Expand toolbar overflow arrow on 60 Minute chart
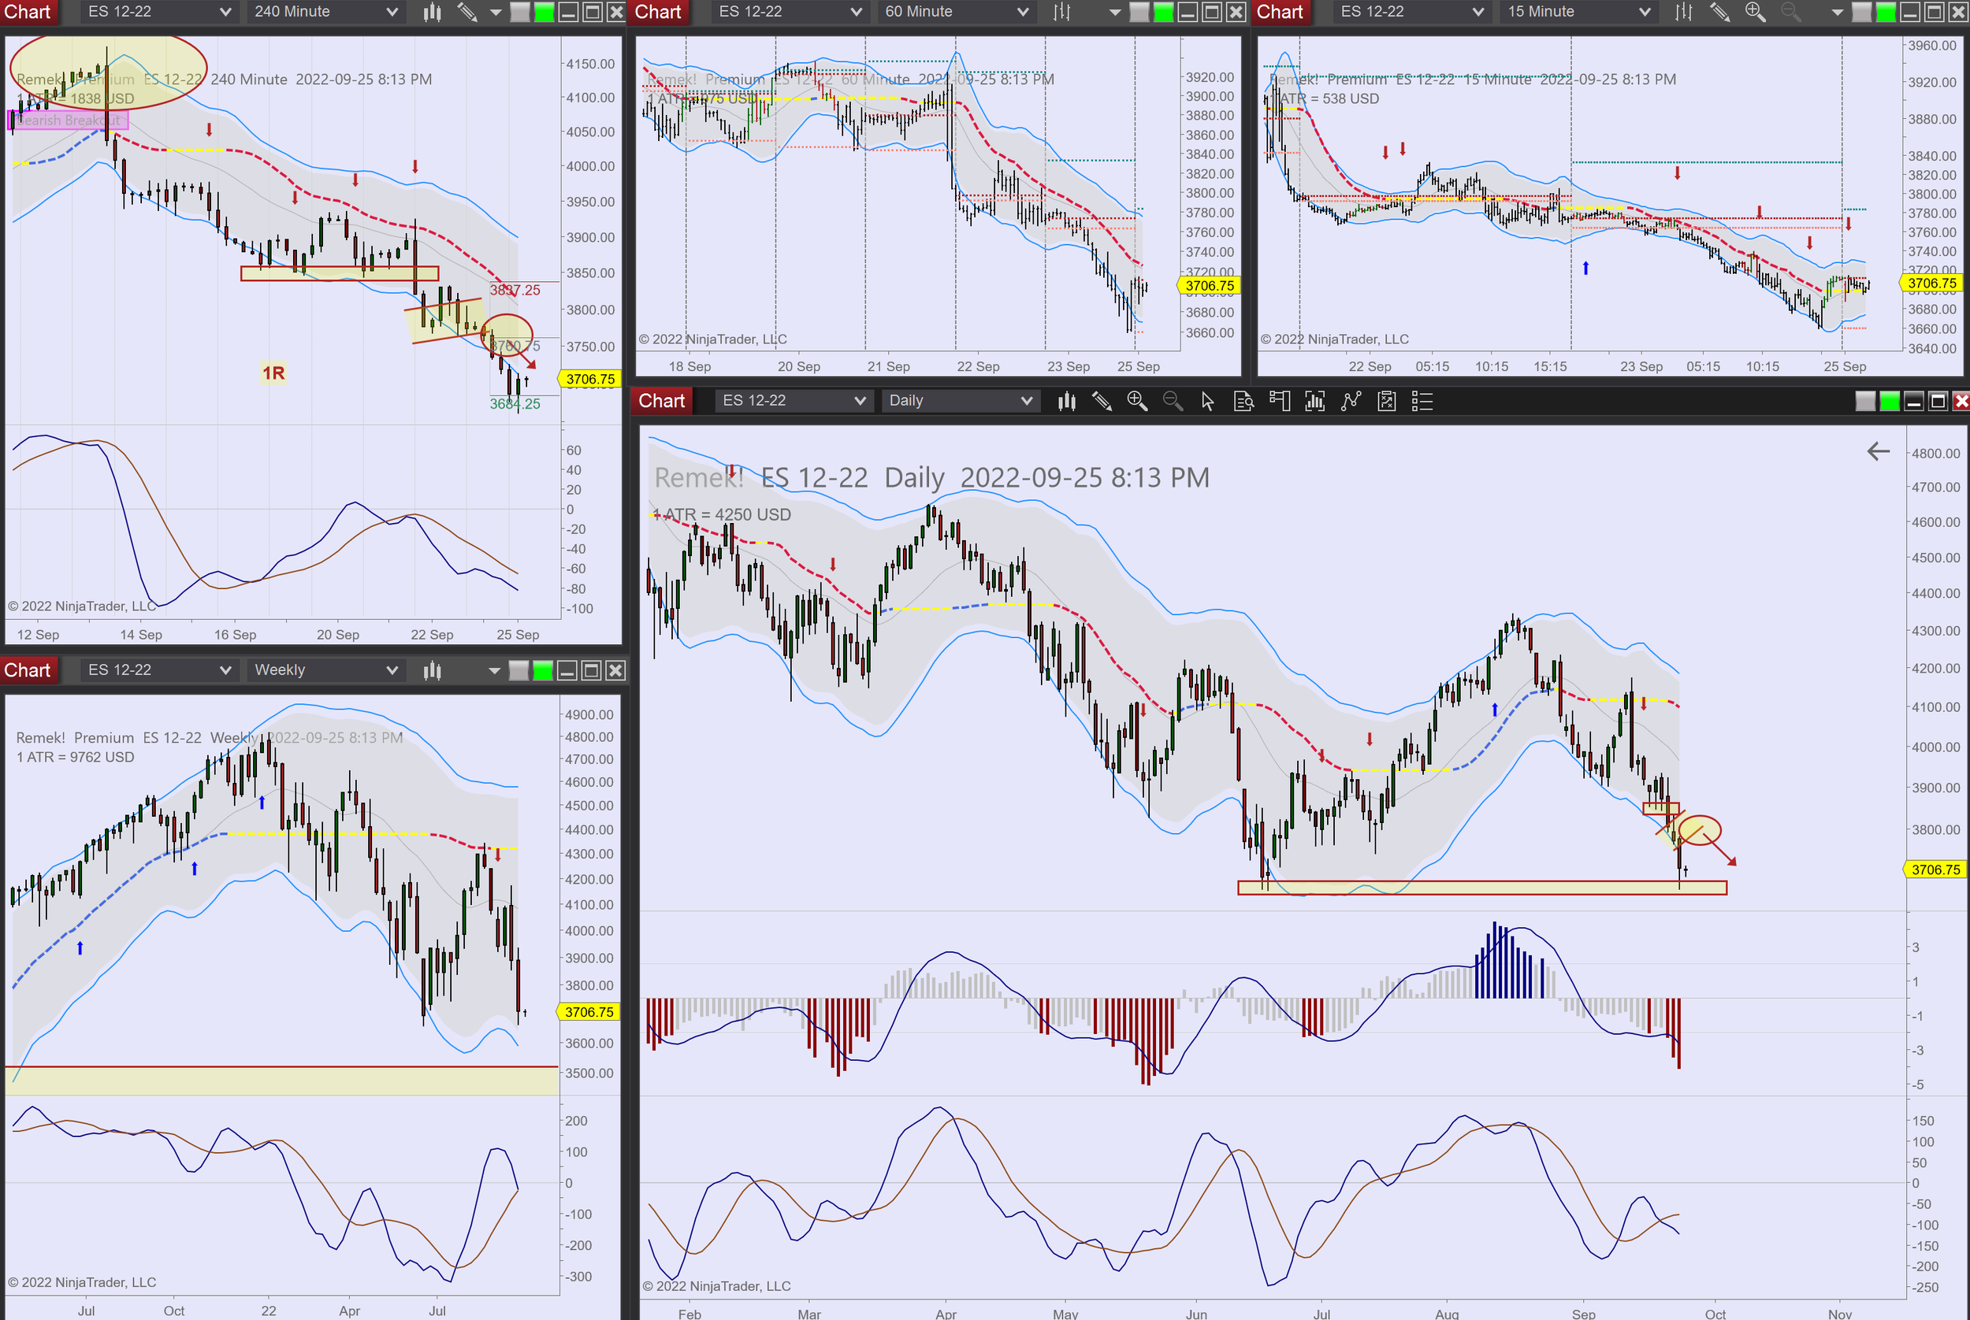The image size is (1970, 1320). 1115,12
